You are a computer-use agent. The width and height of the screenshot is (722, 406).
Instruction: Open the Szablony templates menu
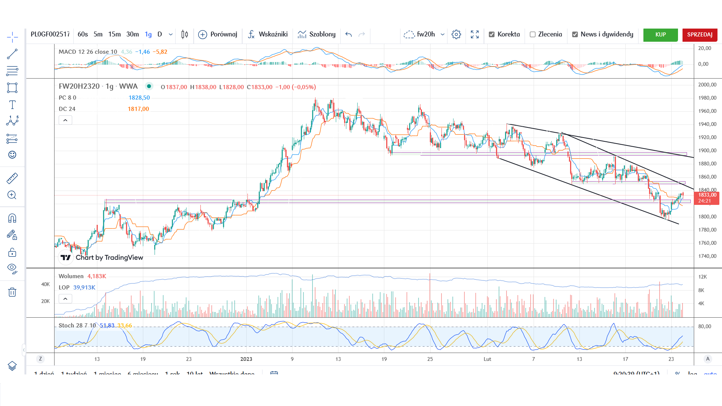(317, 35)
